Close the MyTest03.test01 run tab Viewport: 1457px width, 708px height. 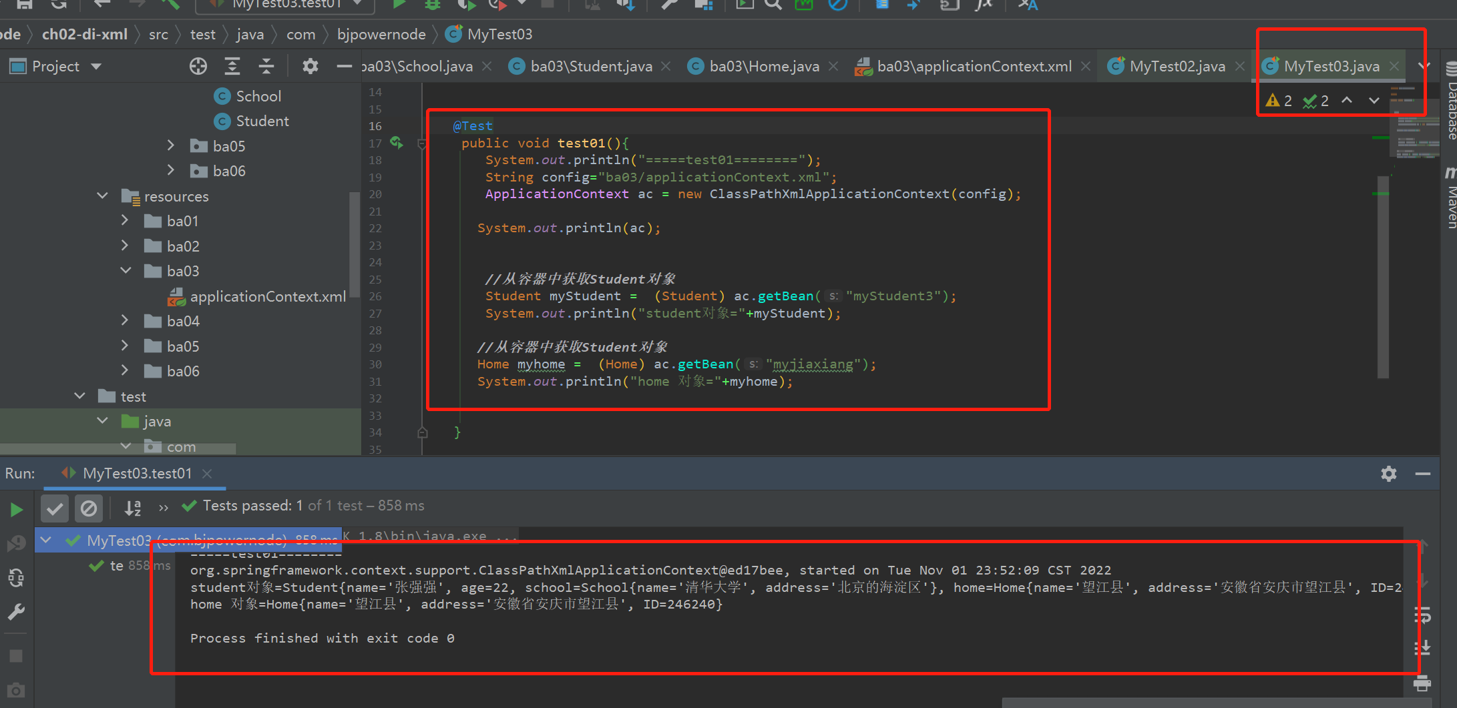tap(207, 473)
